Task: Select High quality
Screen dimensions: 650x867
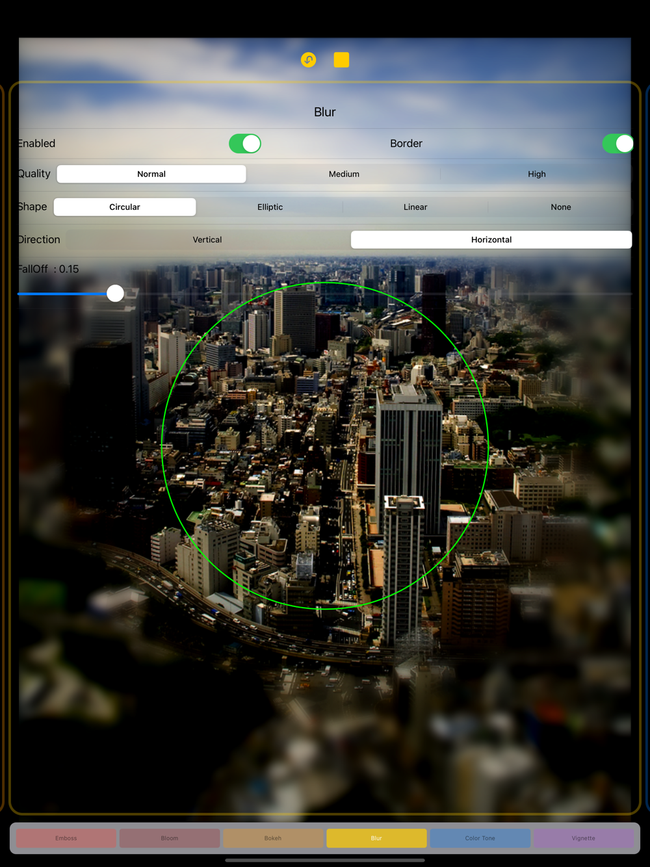Action: pyautogui.click(x=537, y=174)
